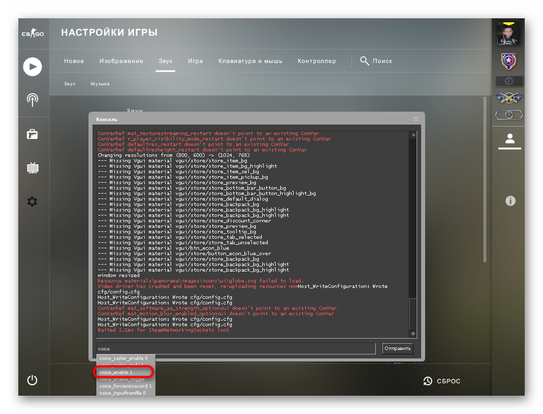Click the player avatar thumbnail

(508, 34)
